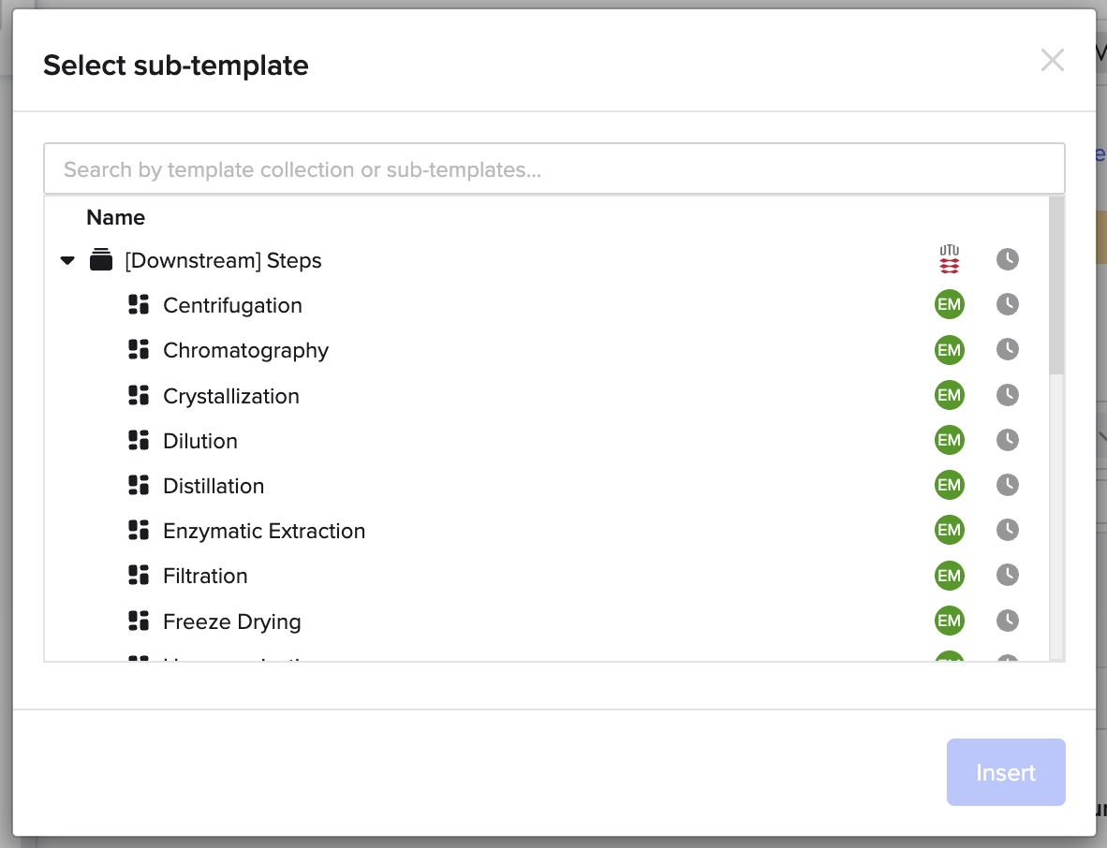Click the template icon beside Crystallization
Screen dimensions: 1107x848
tap(139, 396)
